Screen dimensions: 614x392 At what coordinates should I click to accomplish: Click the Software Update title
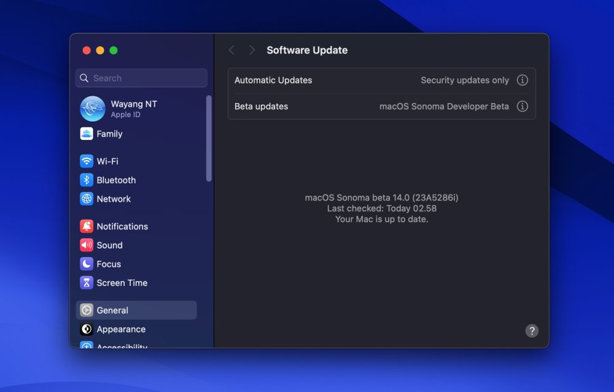307,50
